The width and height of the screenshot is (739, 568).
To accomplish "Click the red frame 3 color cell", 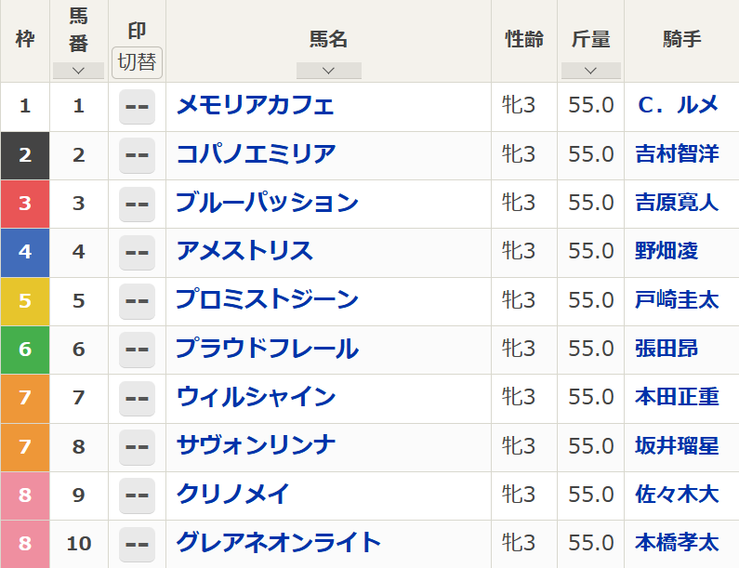I will pyautogui.click(x=25, y=203).
